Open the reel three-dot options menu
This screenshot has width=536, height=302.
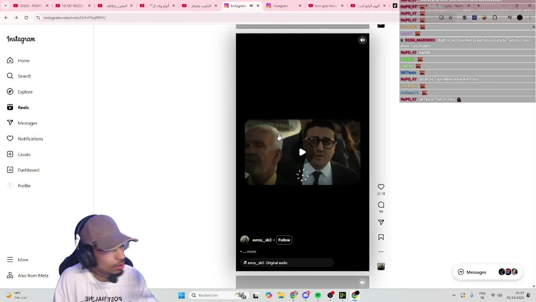(x=381, y=252)
